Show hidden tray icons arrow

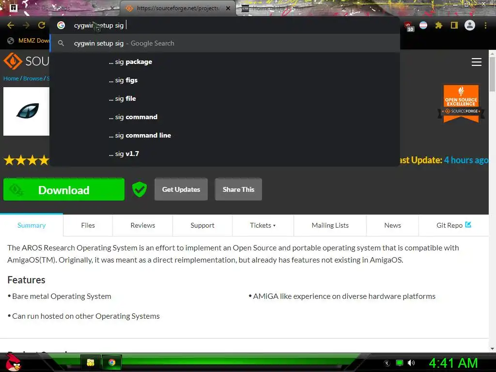(x=387, y=363)
